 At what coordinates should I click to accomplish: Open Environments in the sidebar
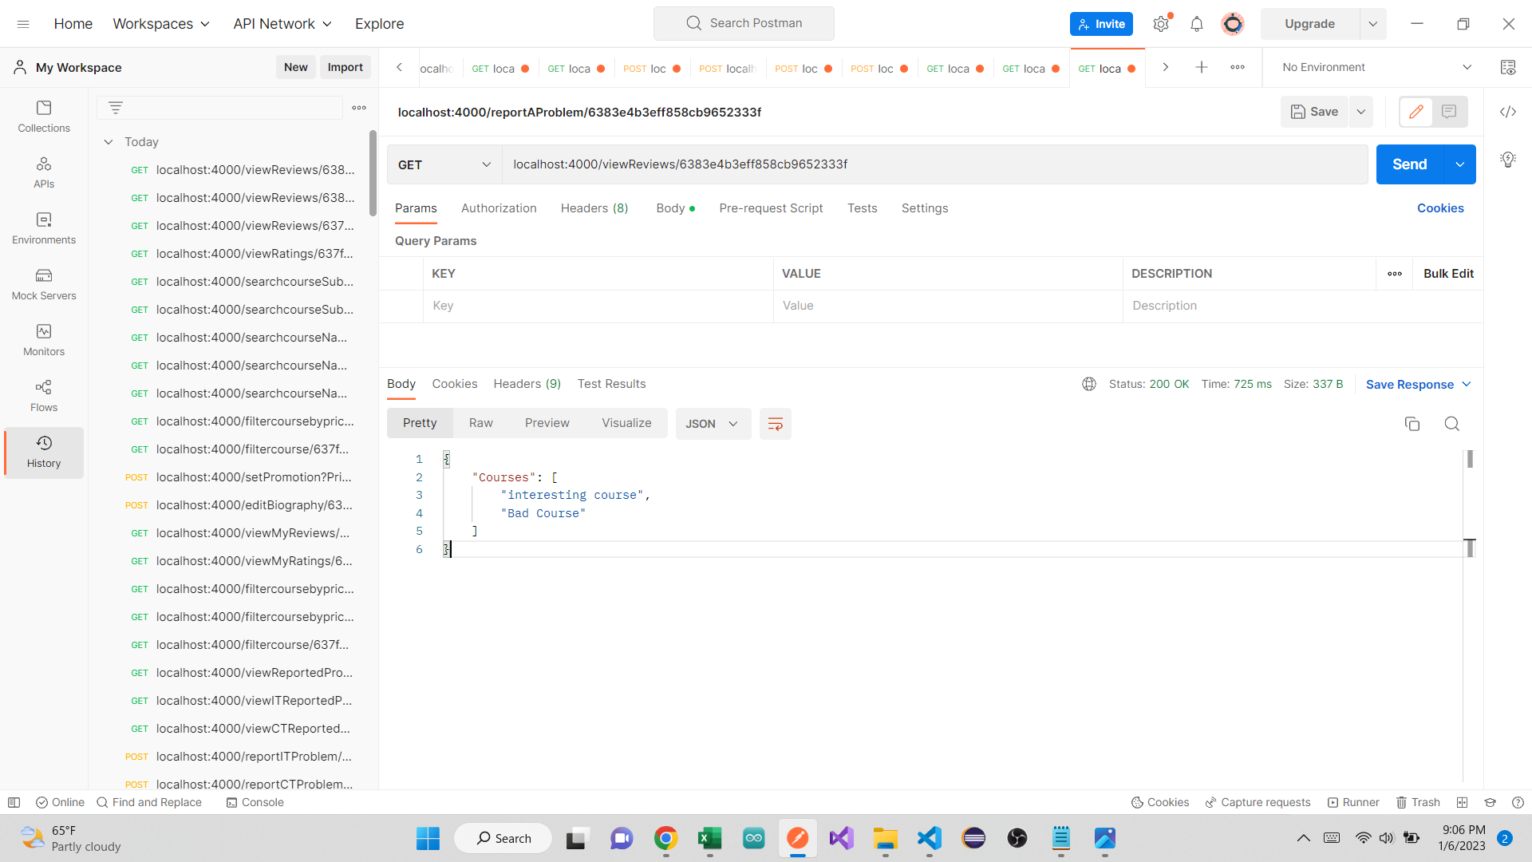[44, 228]
